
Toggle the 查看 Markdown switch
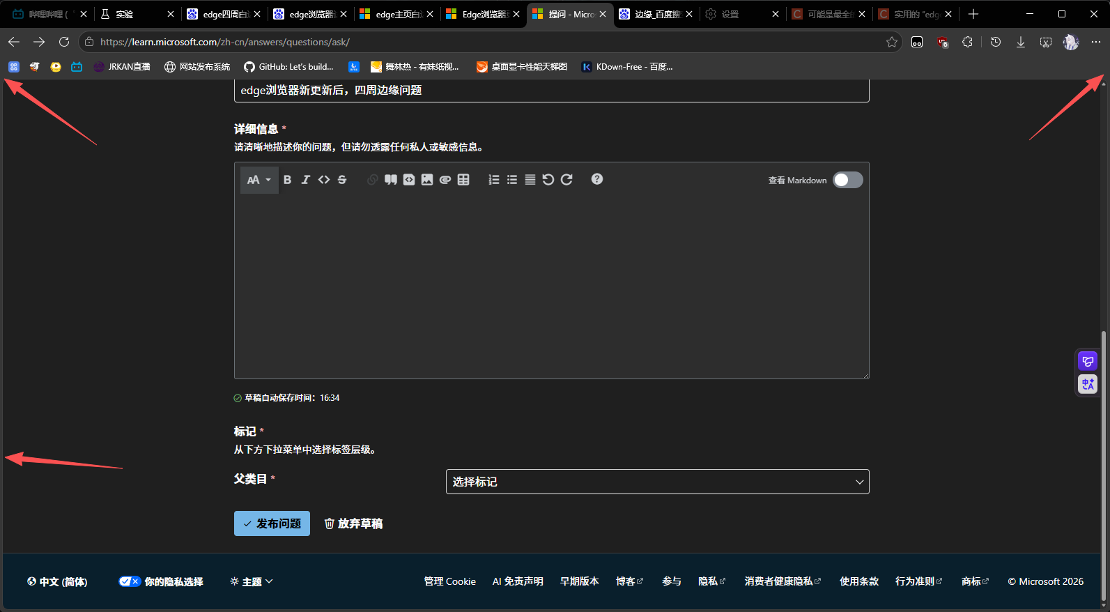point(848,180)
